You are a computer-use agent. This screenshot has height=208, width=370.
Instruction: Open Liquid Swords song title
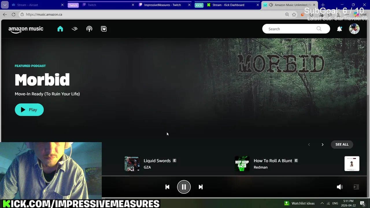157,161
